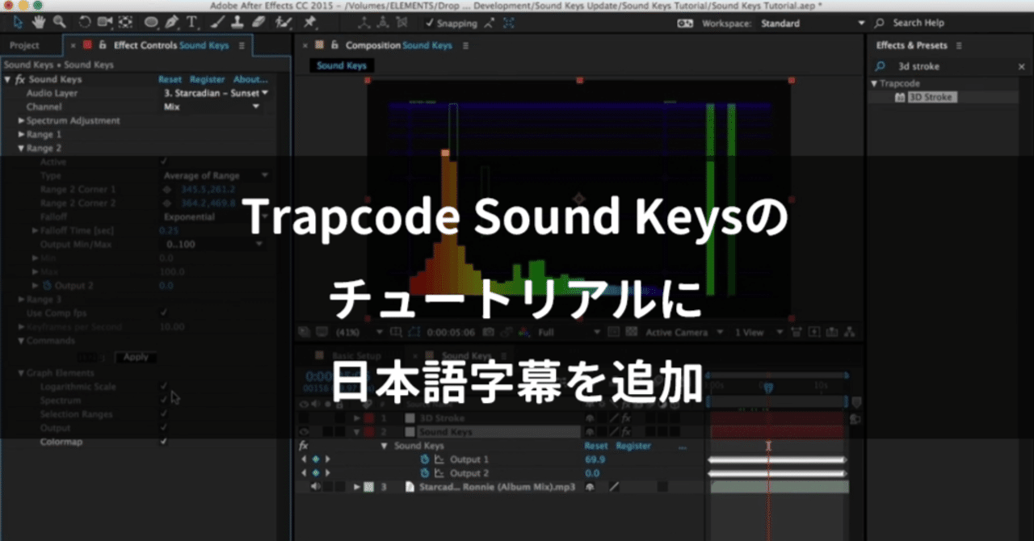Image resolution: width=1034 pixels, height=541 pixels.
Task: Activate the Rotation tool
Action: (x=85, y=23)
